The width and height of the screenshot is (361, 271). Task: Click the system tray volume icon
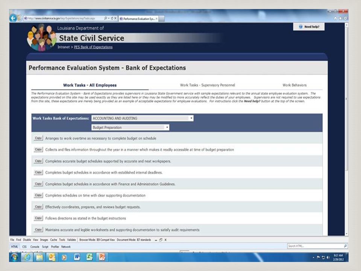click(x=328, y=257)
